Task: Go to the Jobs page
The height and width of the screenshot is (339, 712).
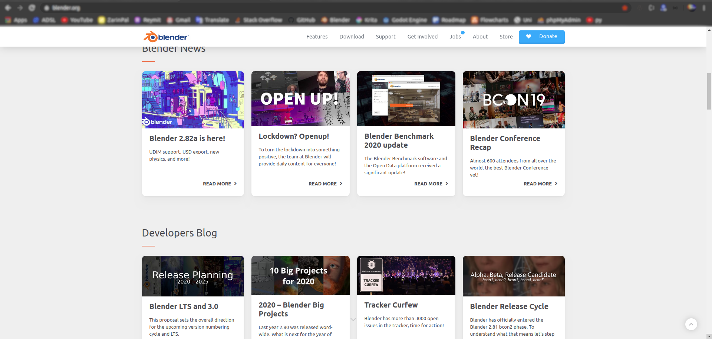Action: [455, 37]
